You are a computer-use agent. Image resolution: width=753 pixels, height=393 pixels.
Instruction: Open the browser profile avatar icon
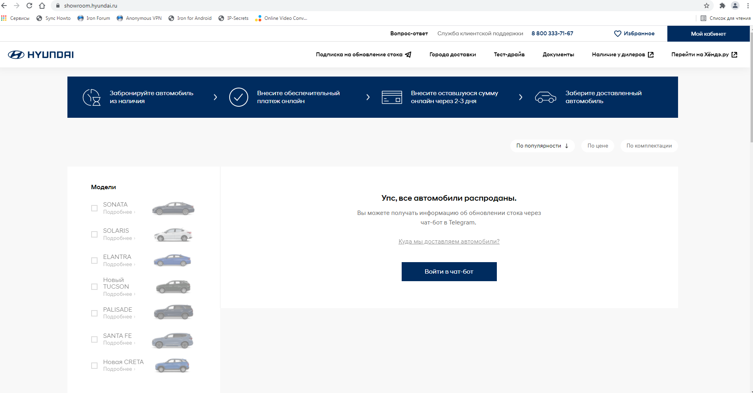735,6
